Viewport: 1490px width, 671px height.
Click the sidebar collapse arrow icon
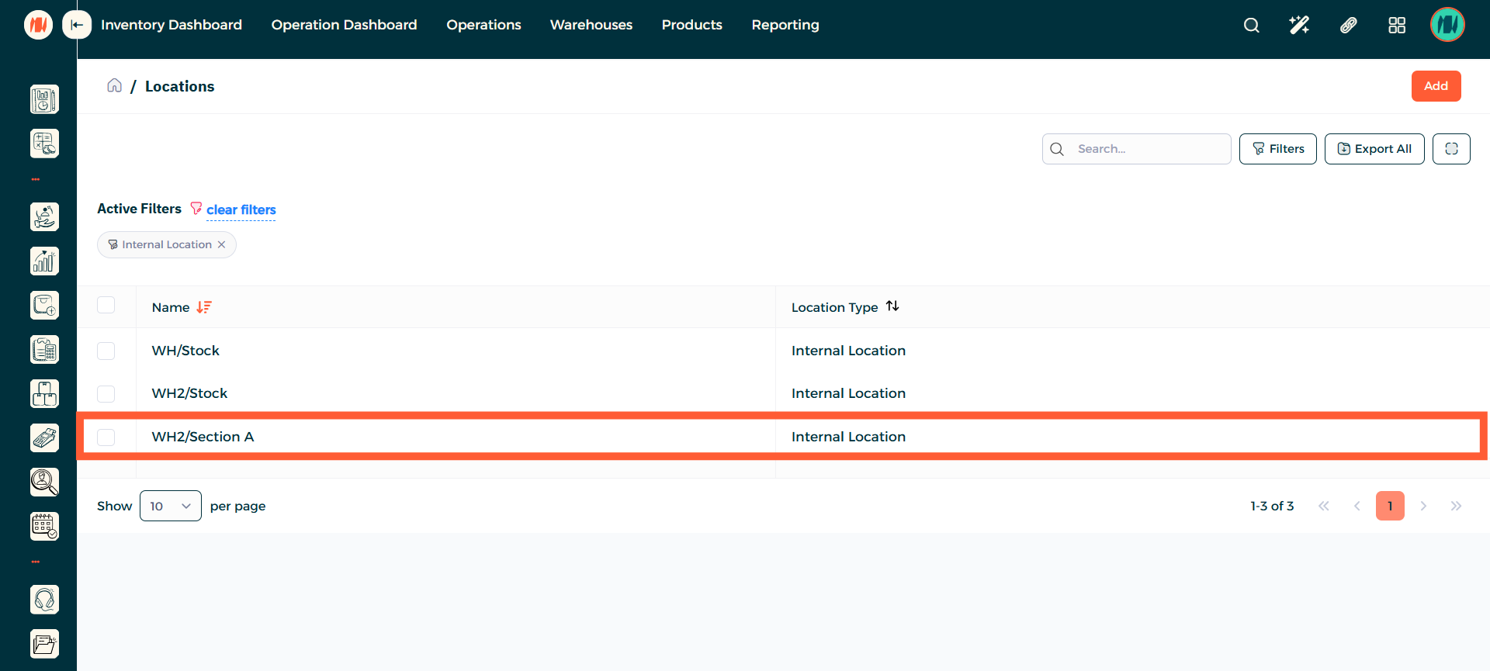point(77,25)
